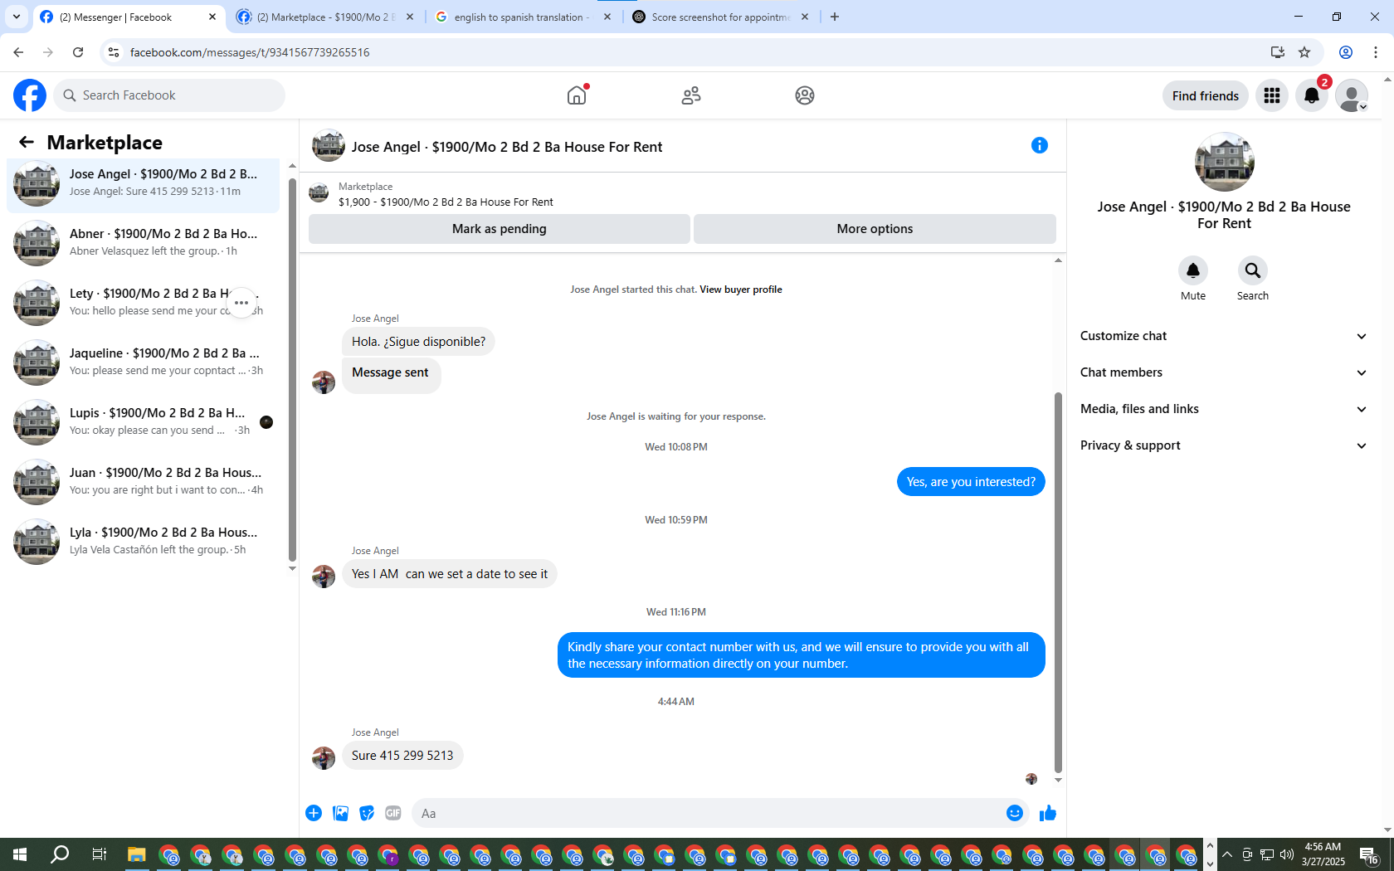Open the Groups icon in top navigation
1394x871 pixels.
(804, 95)
